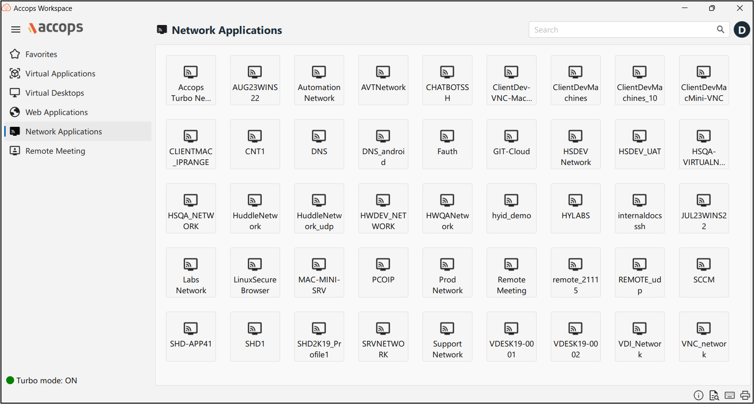Open VDI_Network tile
This screenshot has height=404, width=754.
click(640, 337)
